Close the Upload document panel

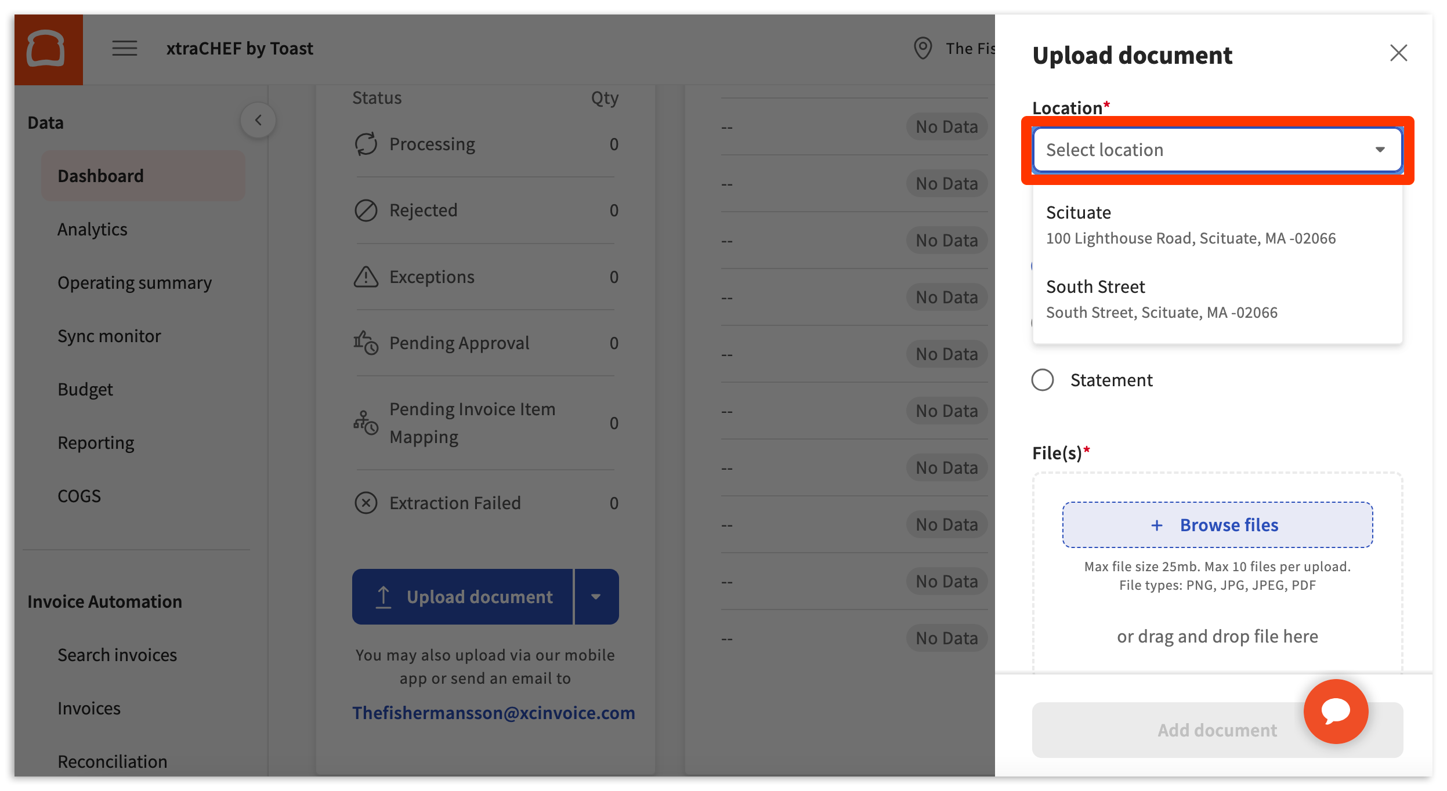coord(1398,53)
